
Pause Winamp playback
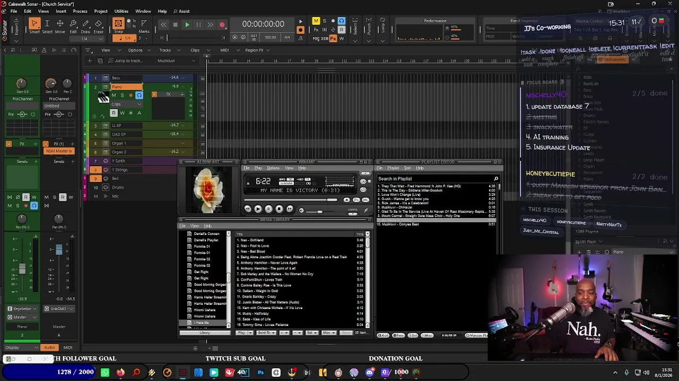click(268, 209)
